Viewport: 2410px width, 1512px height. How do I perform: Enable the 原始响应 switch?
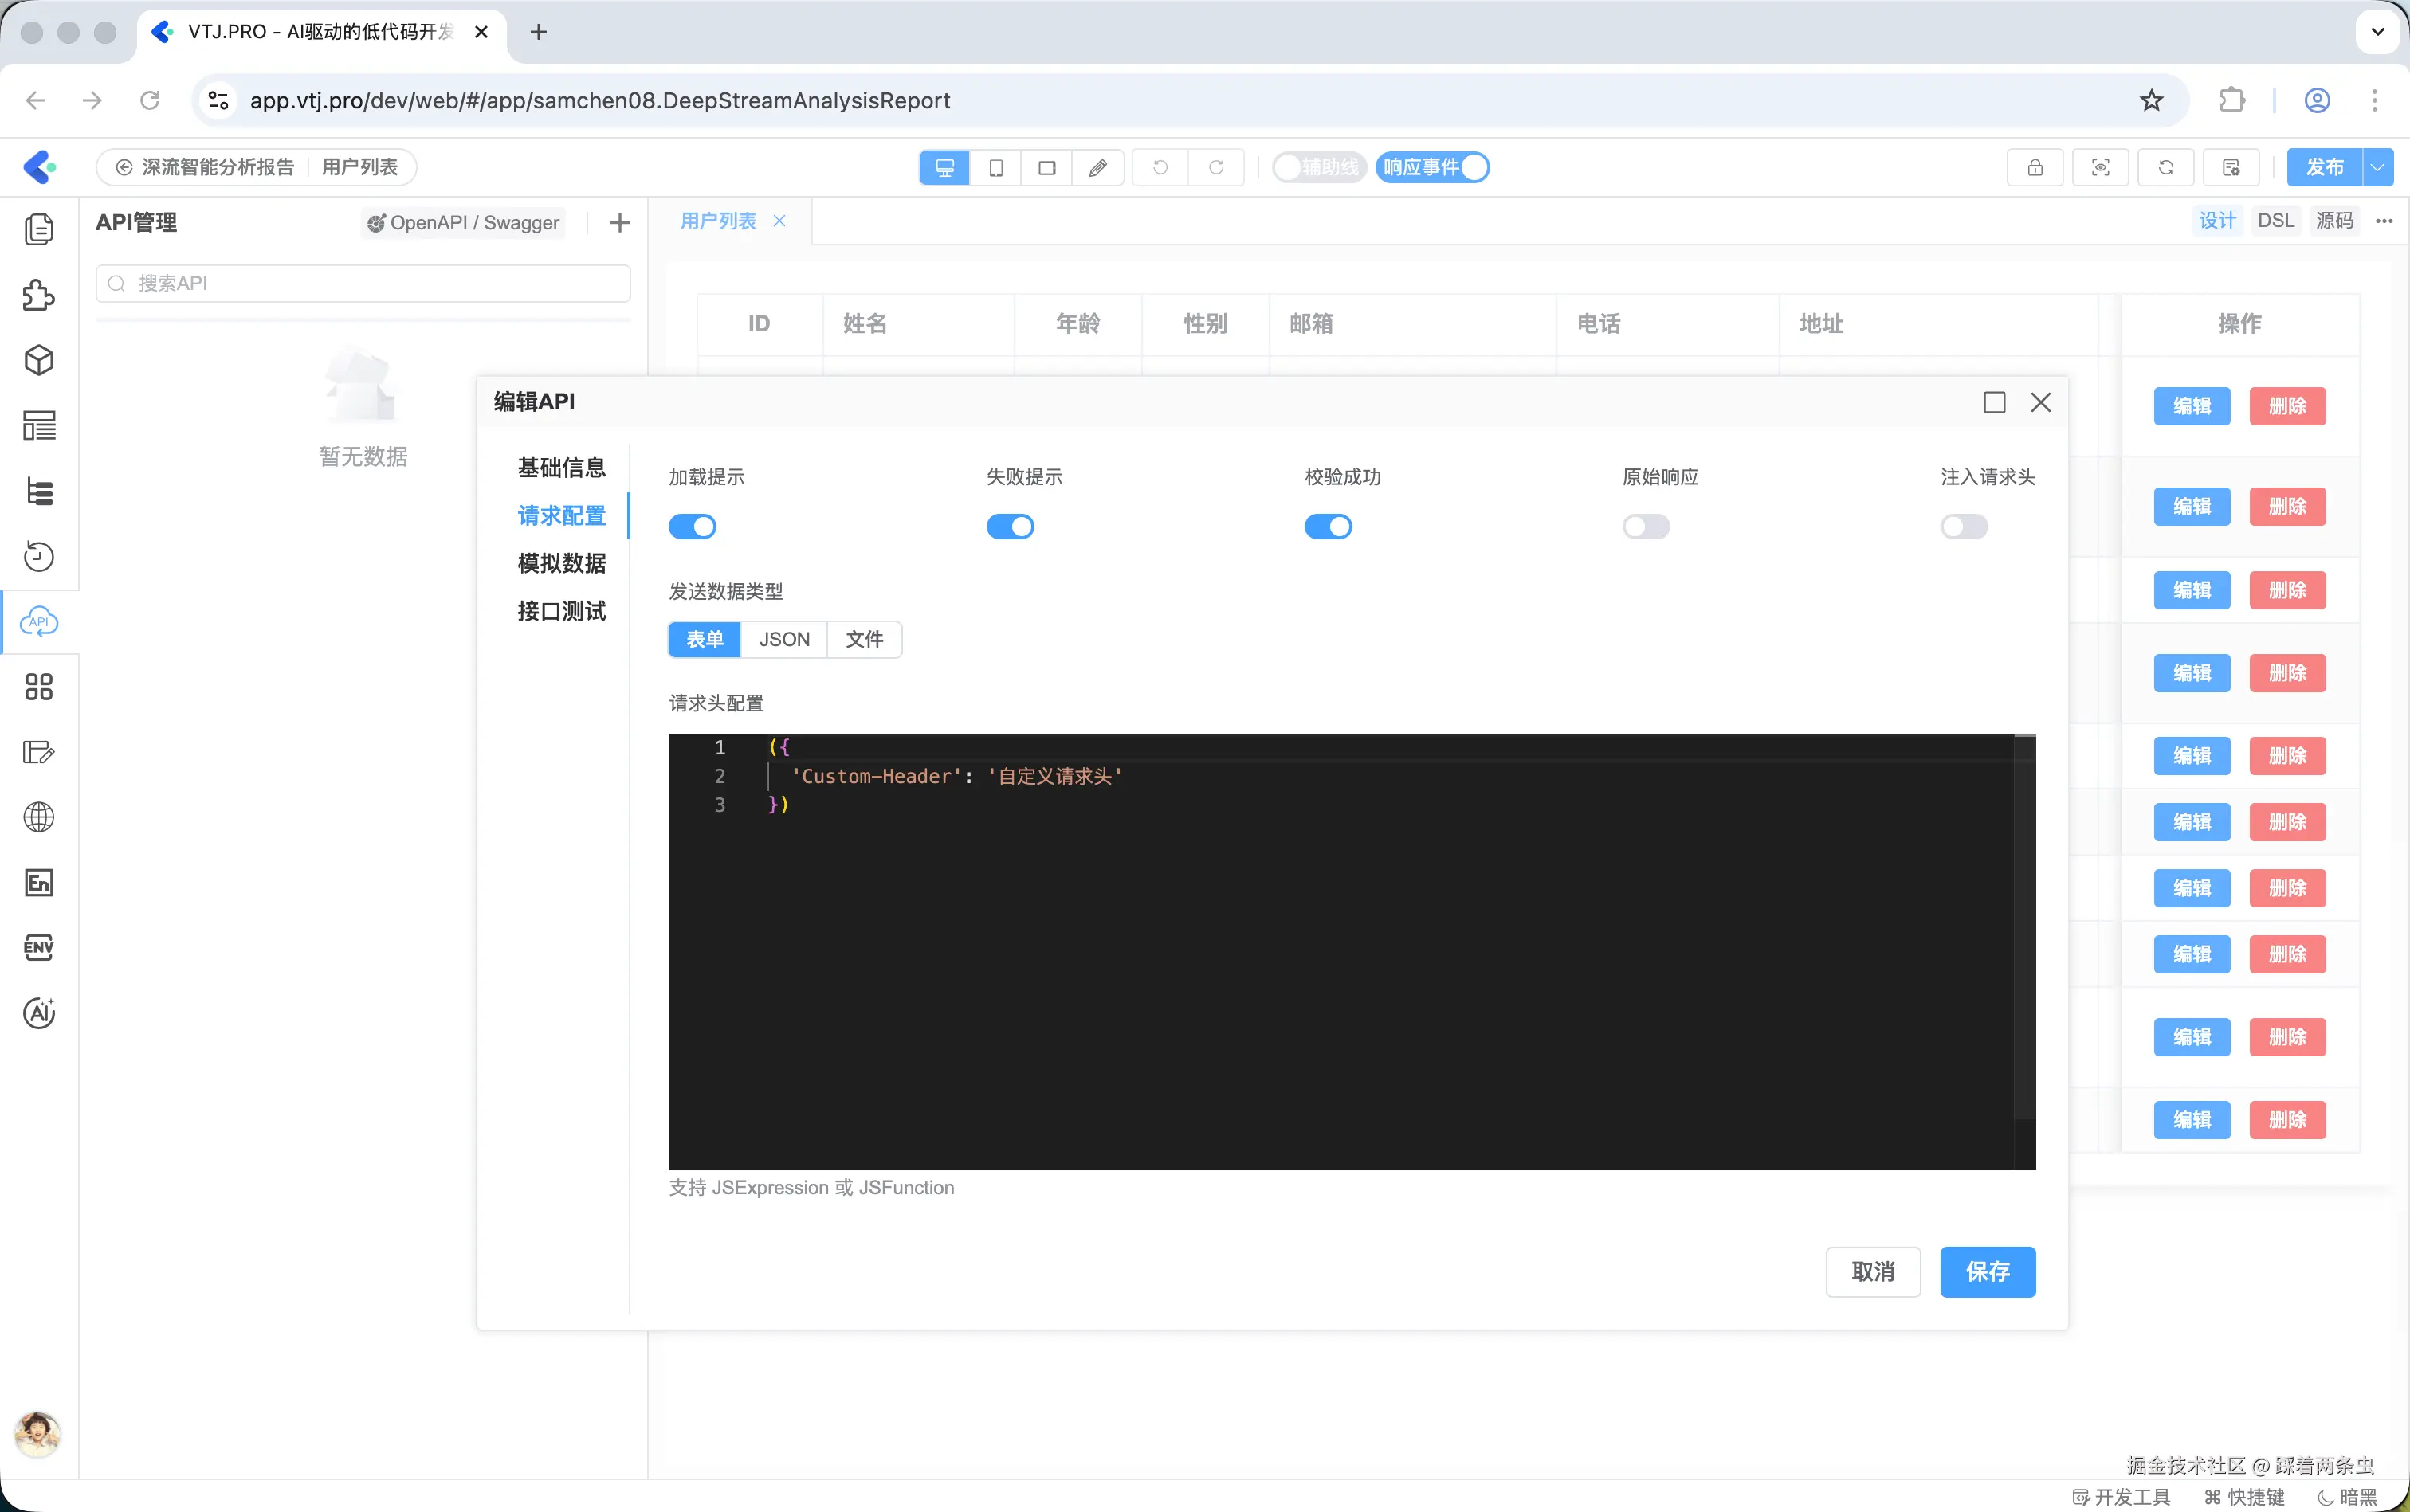[1646, 526]
